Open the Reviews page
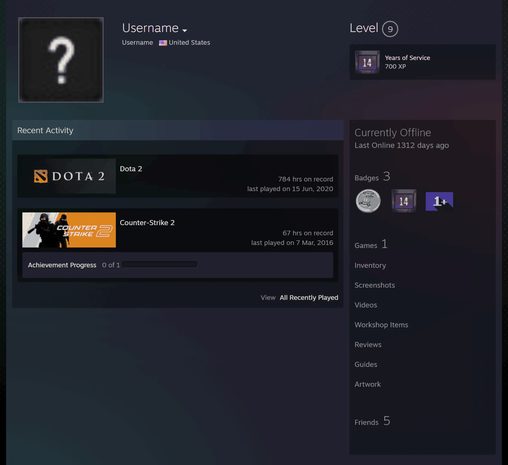The width and height of the screenshot is (508, 465). tap(368, 345)
